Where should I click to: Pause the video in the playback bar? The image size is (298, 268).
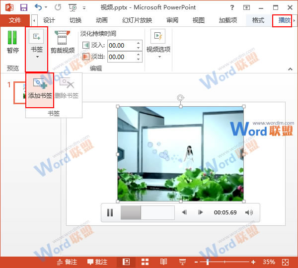tap(110, 212)
